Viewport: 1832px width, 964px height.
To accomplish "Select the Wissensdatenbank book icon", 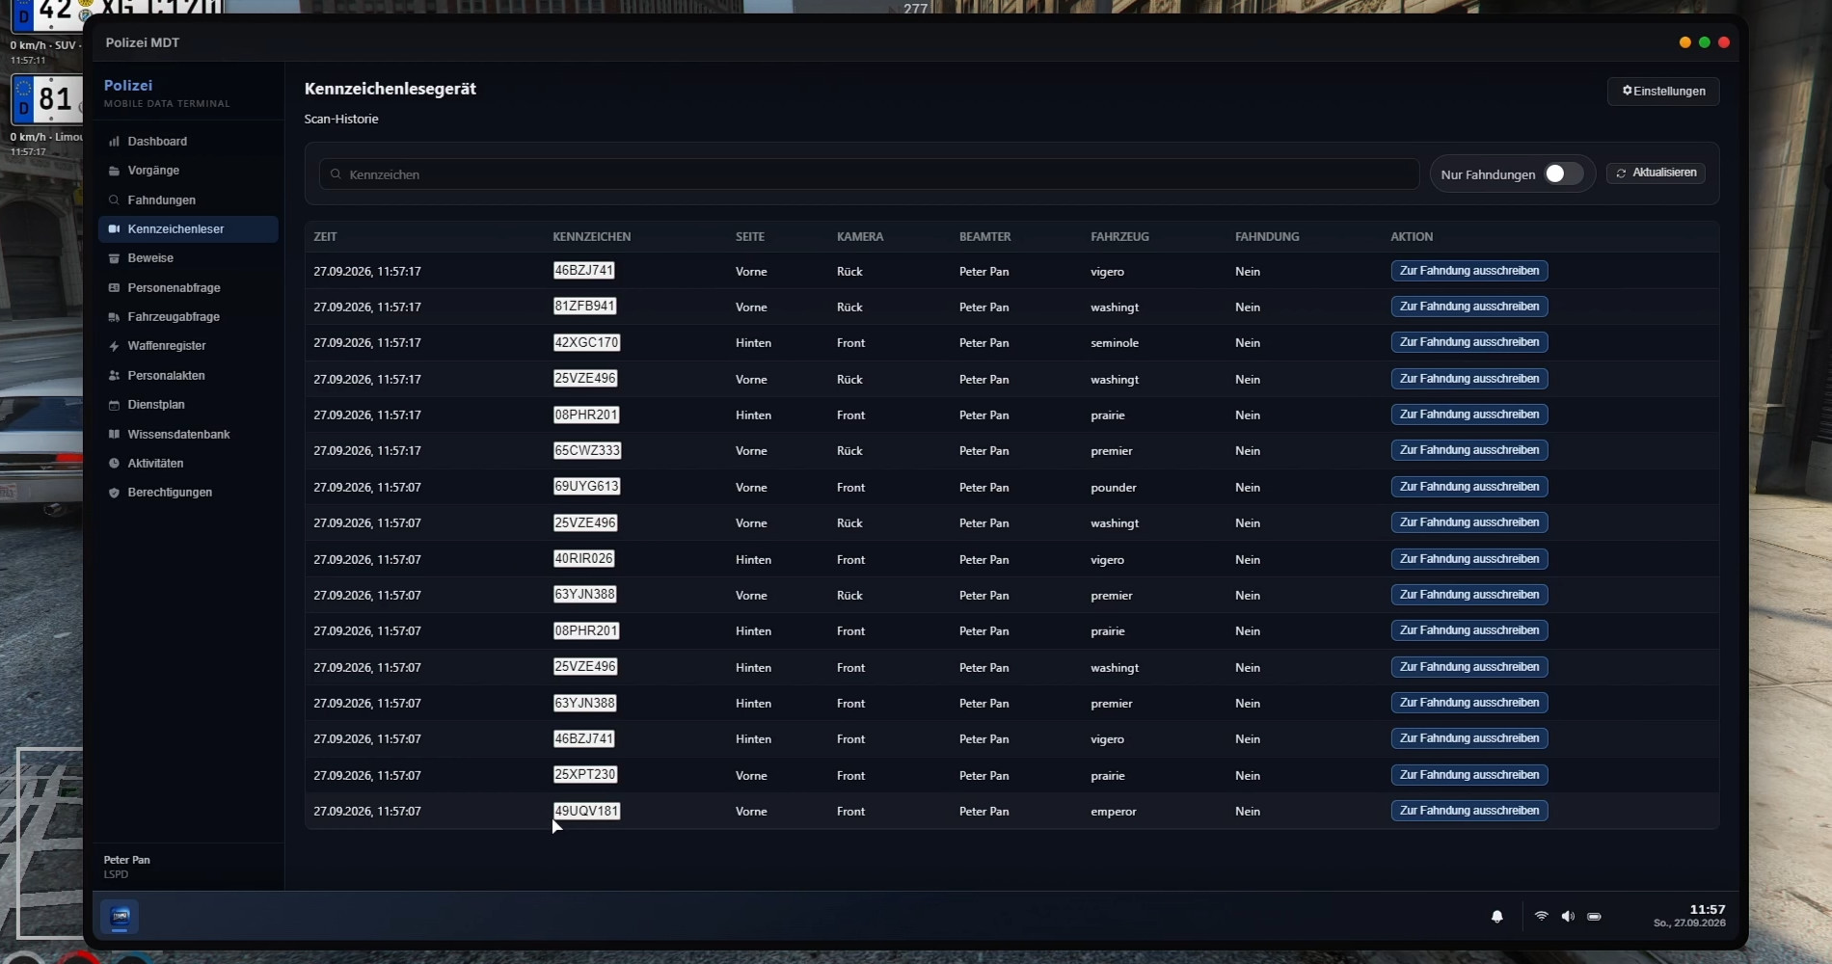I will coord(114,435).
